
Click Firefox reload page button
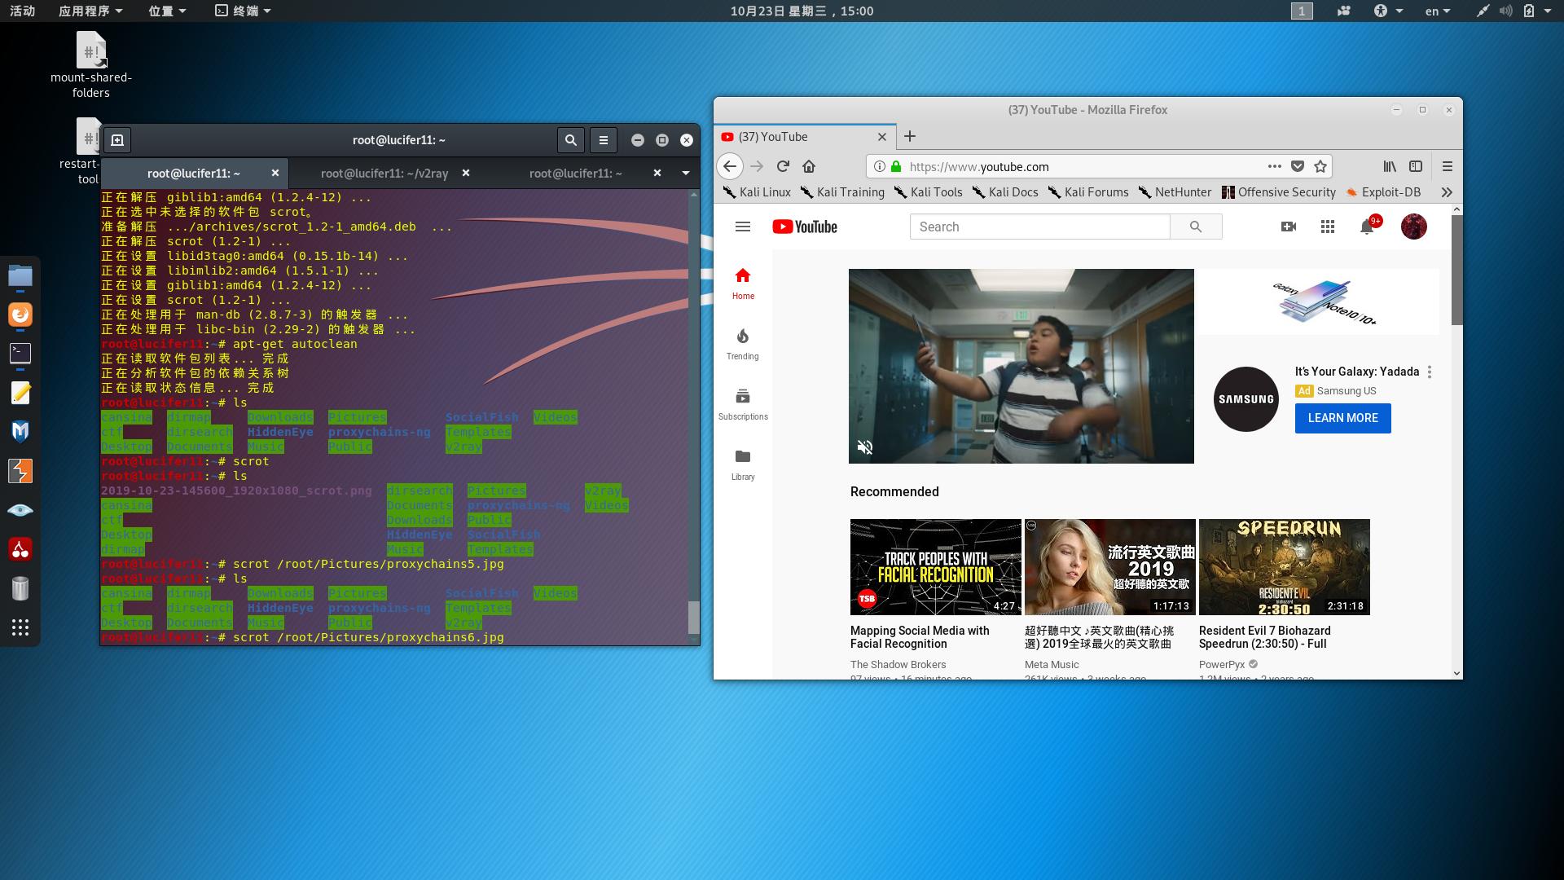tap(783, 166)
